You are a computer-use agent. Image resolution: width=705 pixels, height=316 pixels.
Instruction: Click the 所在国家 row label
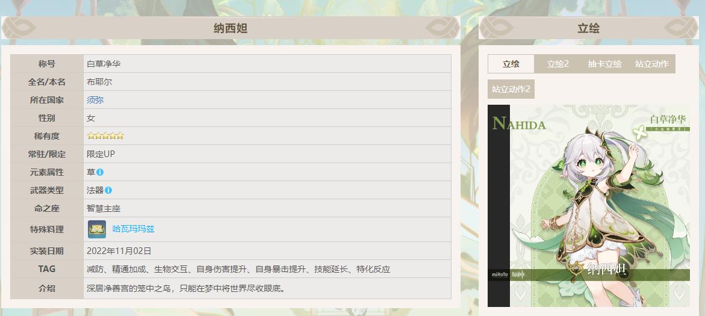pyautogui.click(x=47, y=100)
